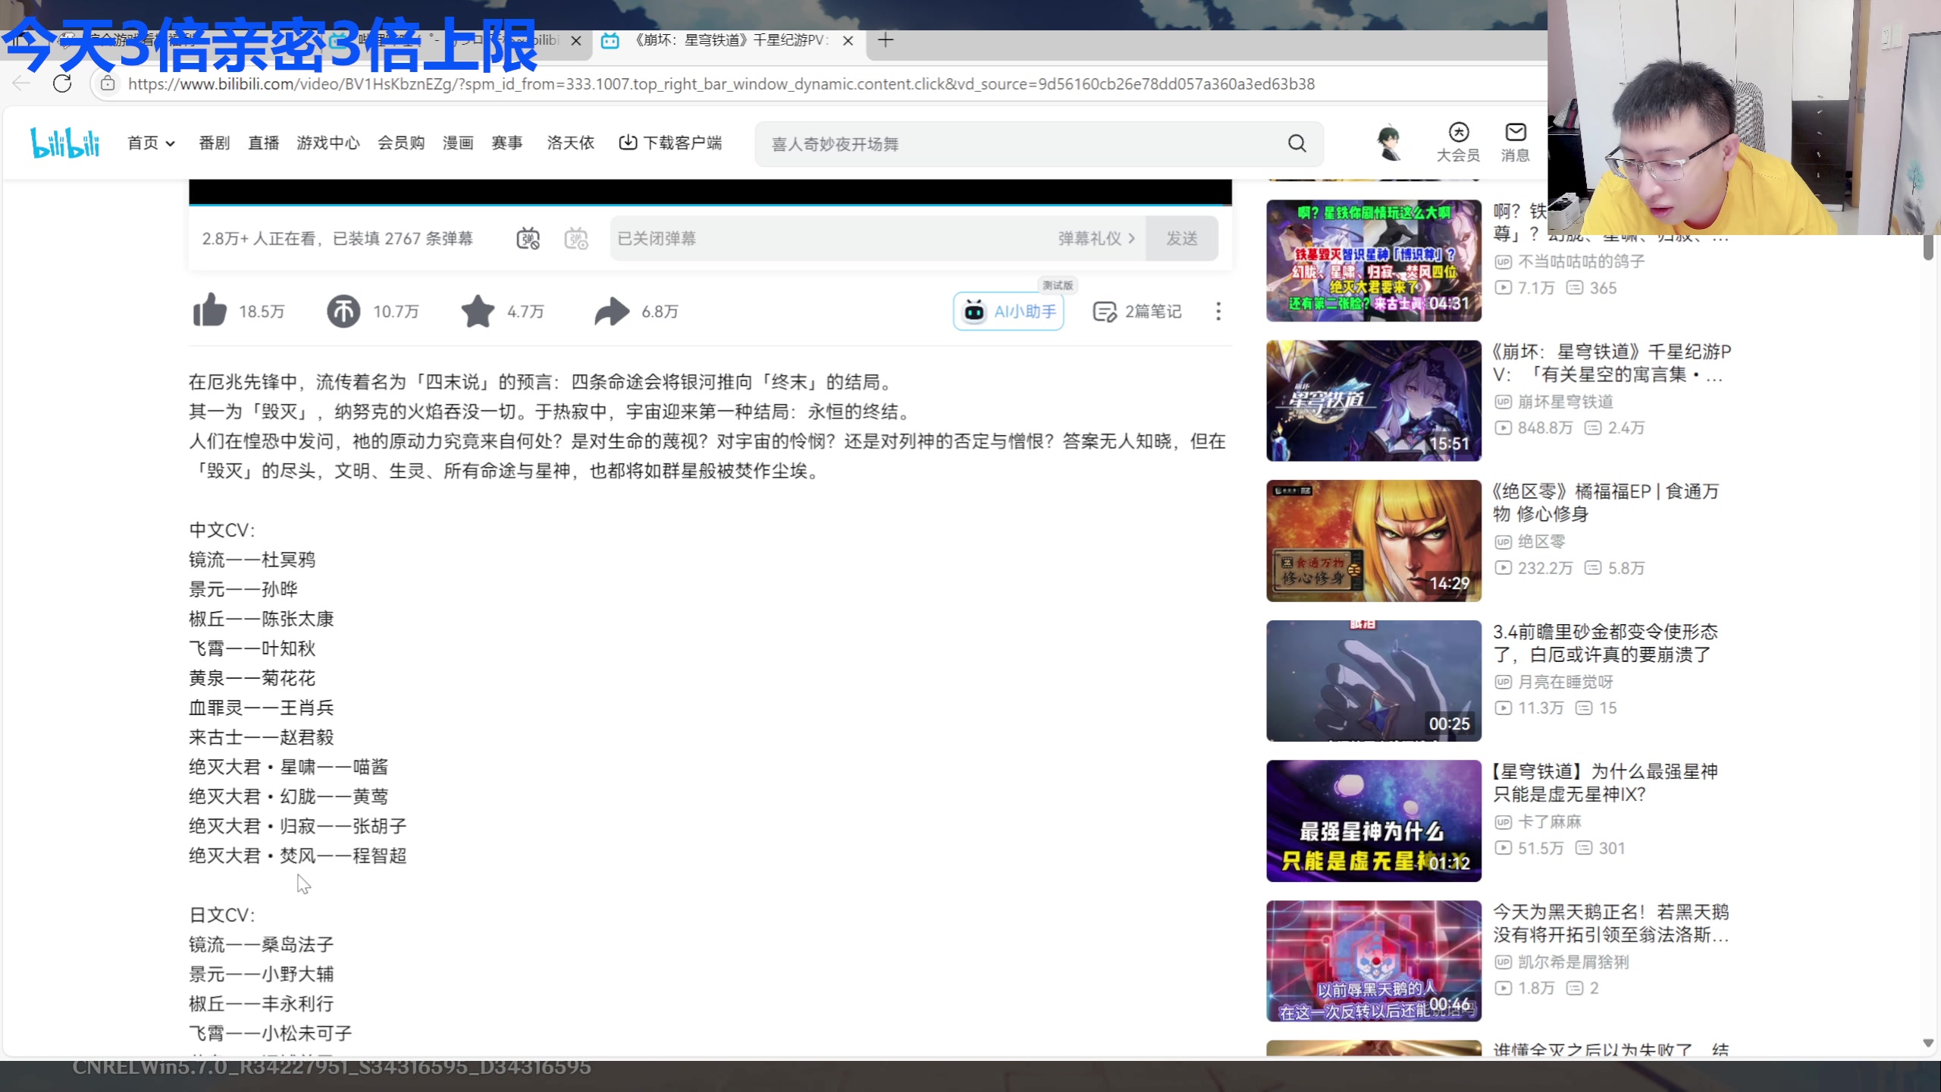Screen dimensions: 1941x1092
Task: Expand 首页 dropdown arrow
Action: pos(171,143)
